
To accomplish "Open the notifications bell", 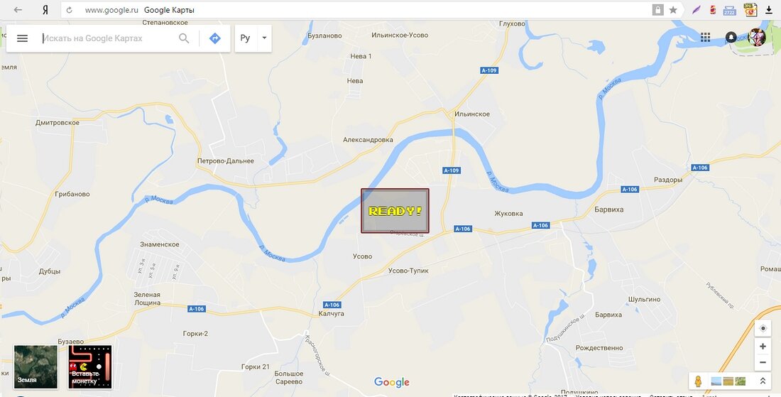I will tap(731, 37).
